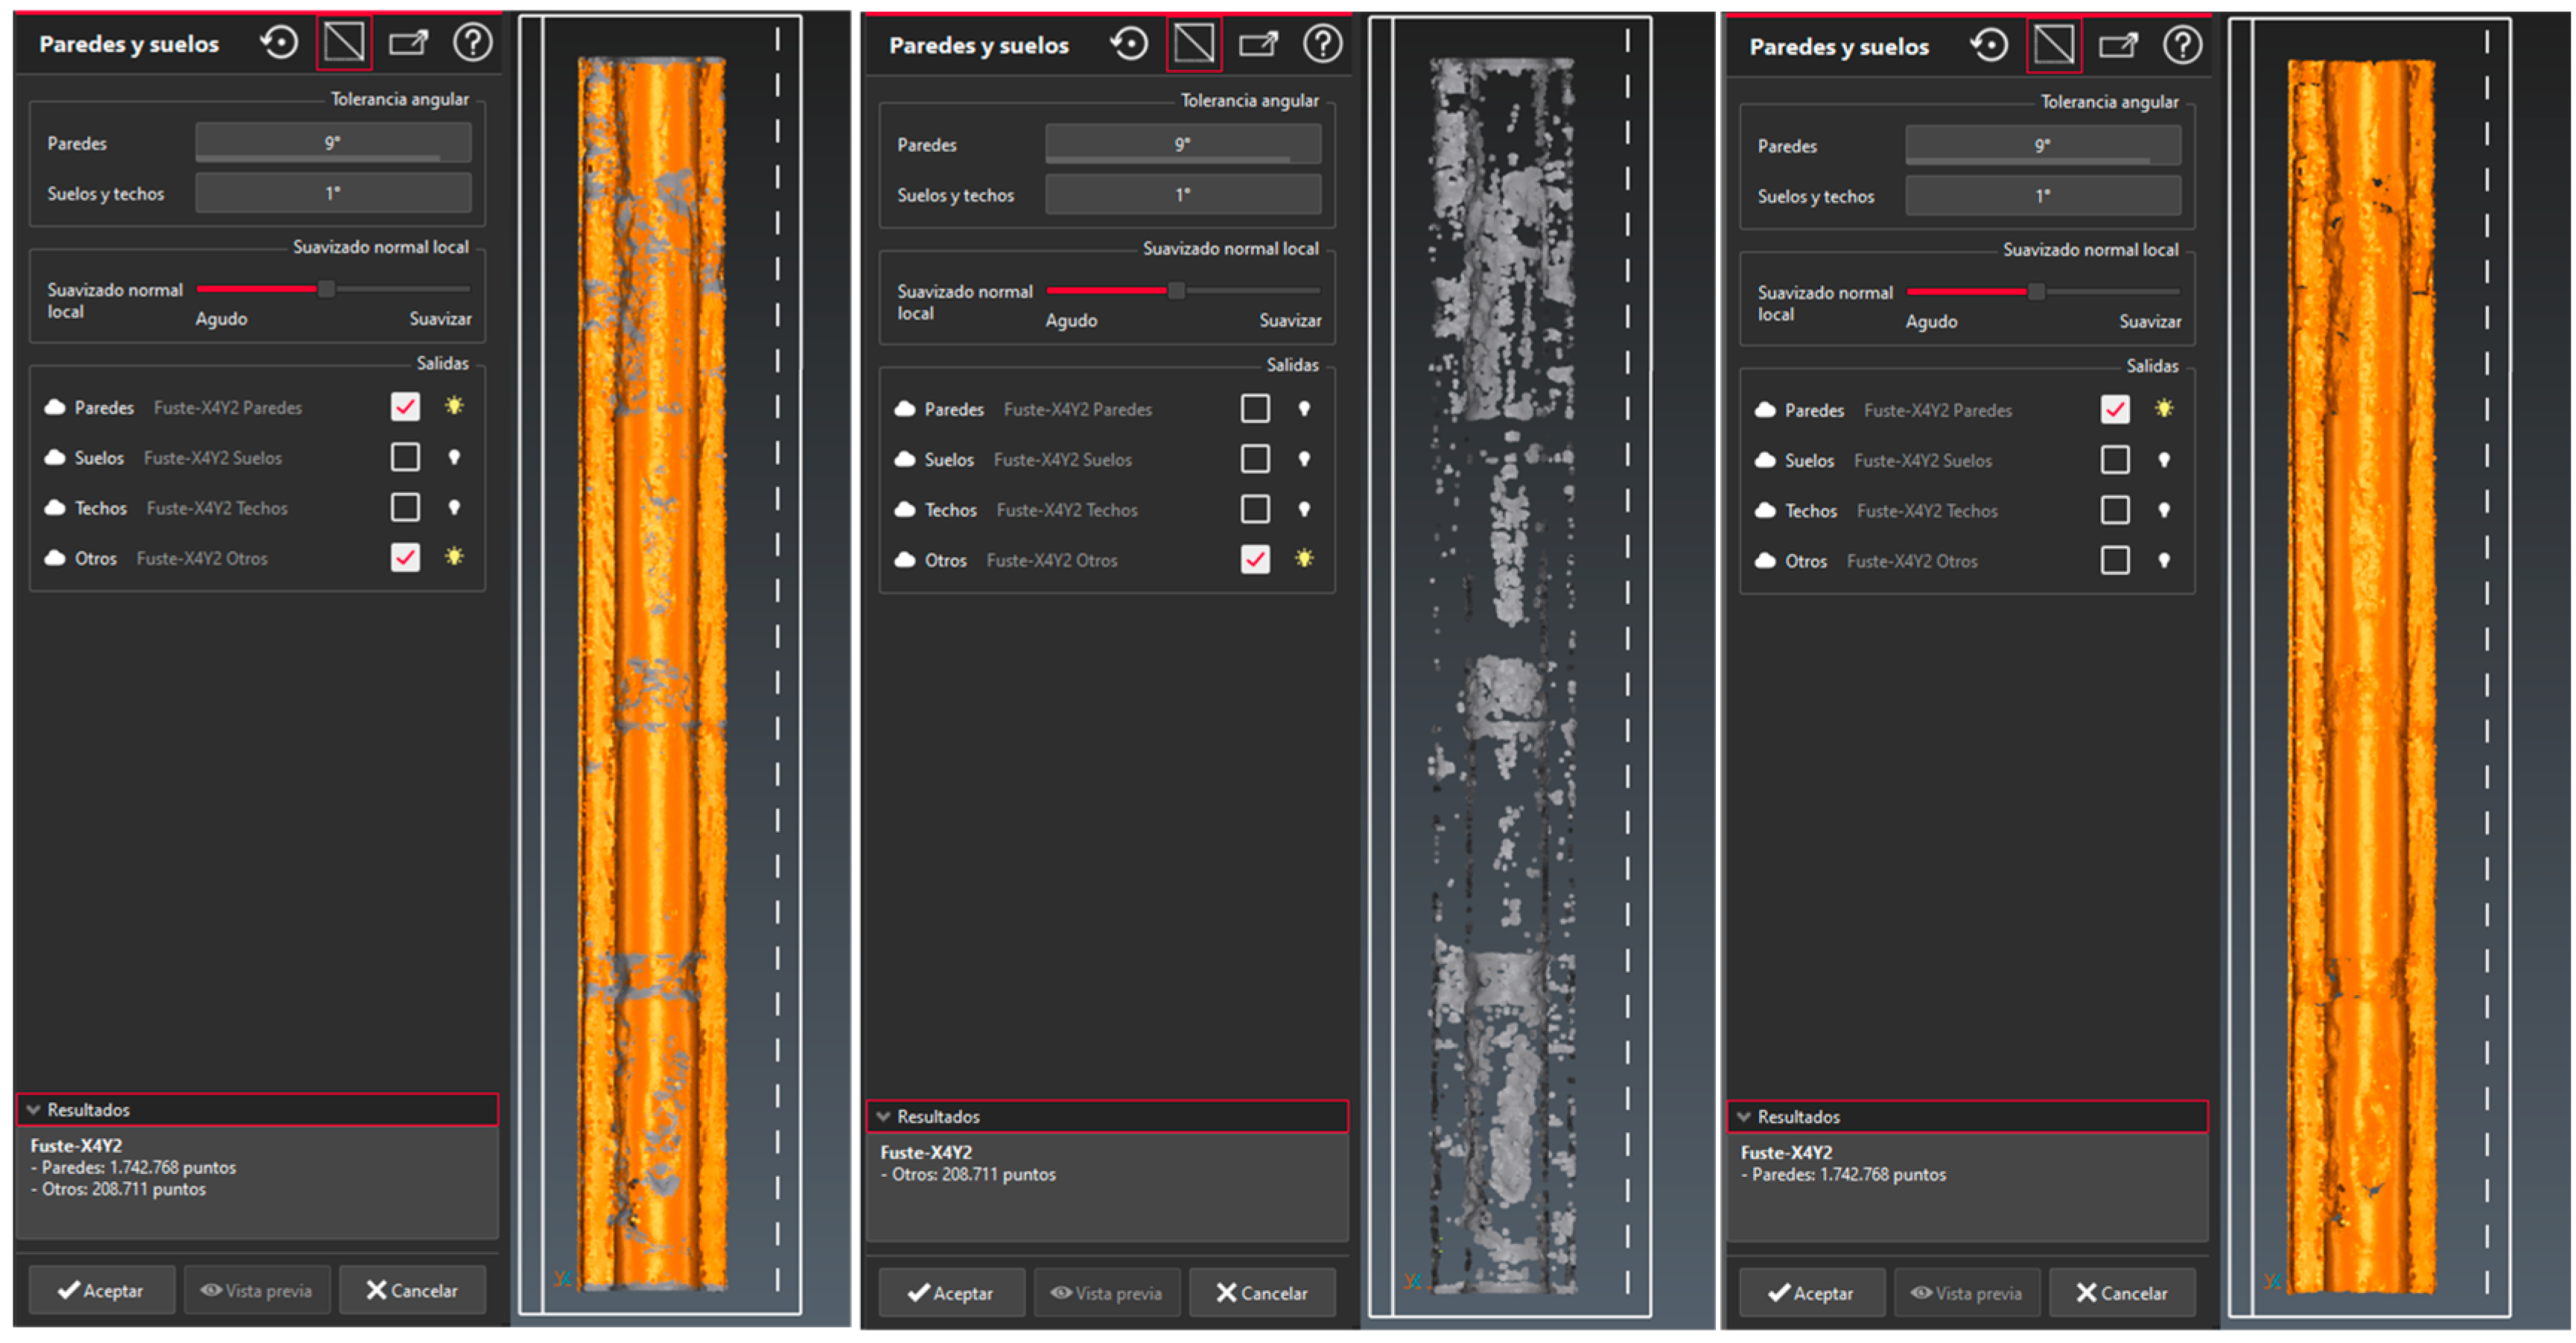Screen dimensions: 2576x1343
Task: Collapse the Resultados section in the middle panel
Action: point(884,1116)
